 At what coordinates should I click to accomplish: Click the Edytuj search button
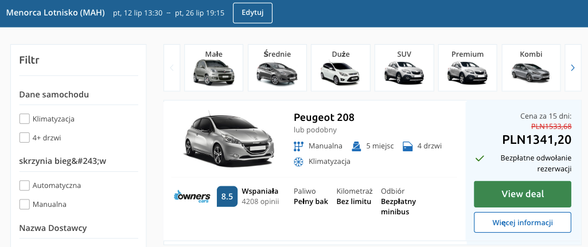(x=253, y=13)
